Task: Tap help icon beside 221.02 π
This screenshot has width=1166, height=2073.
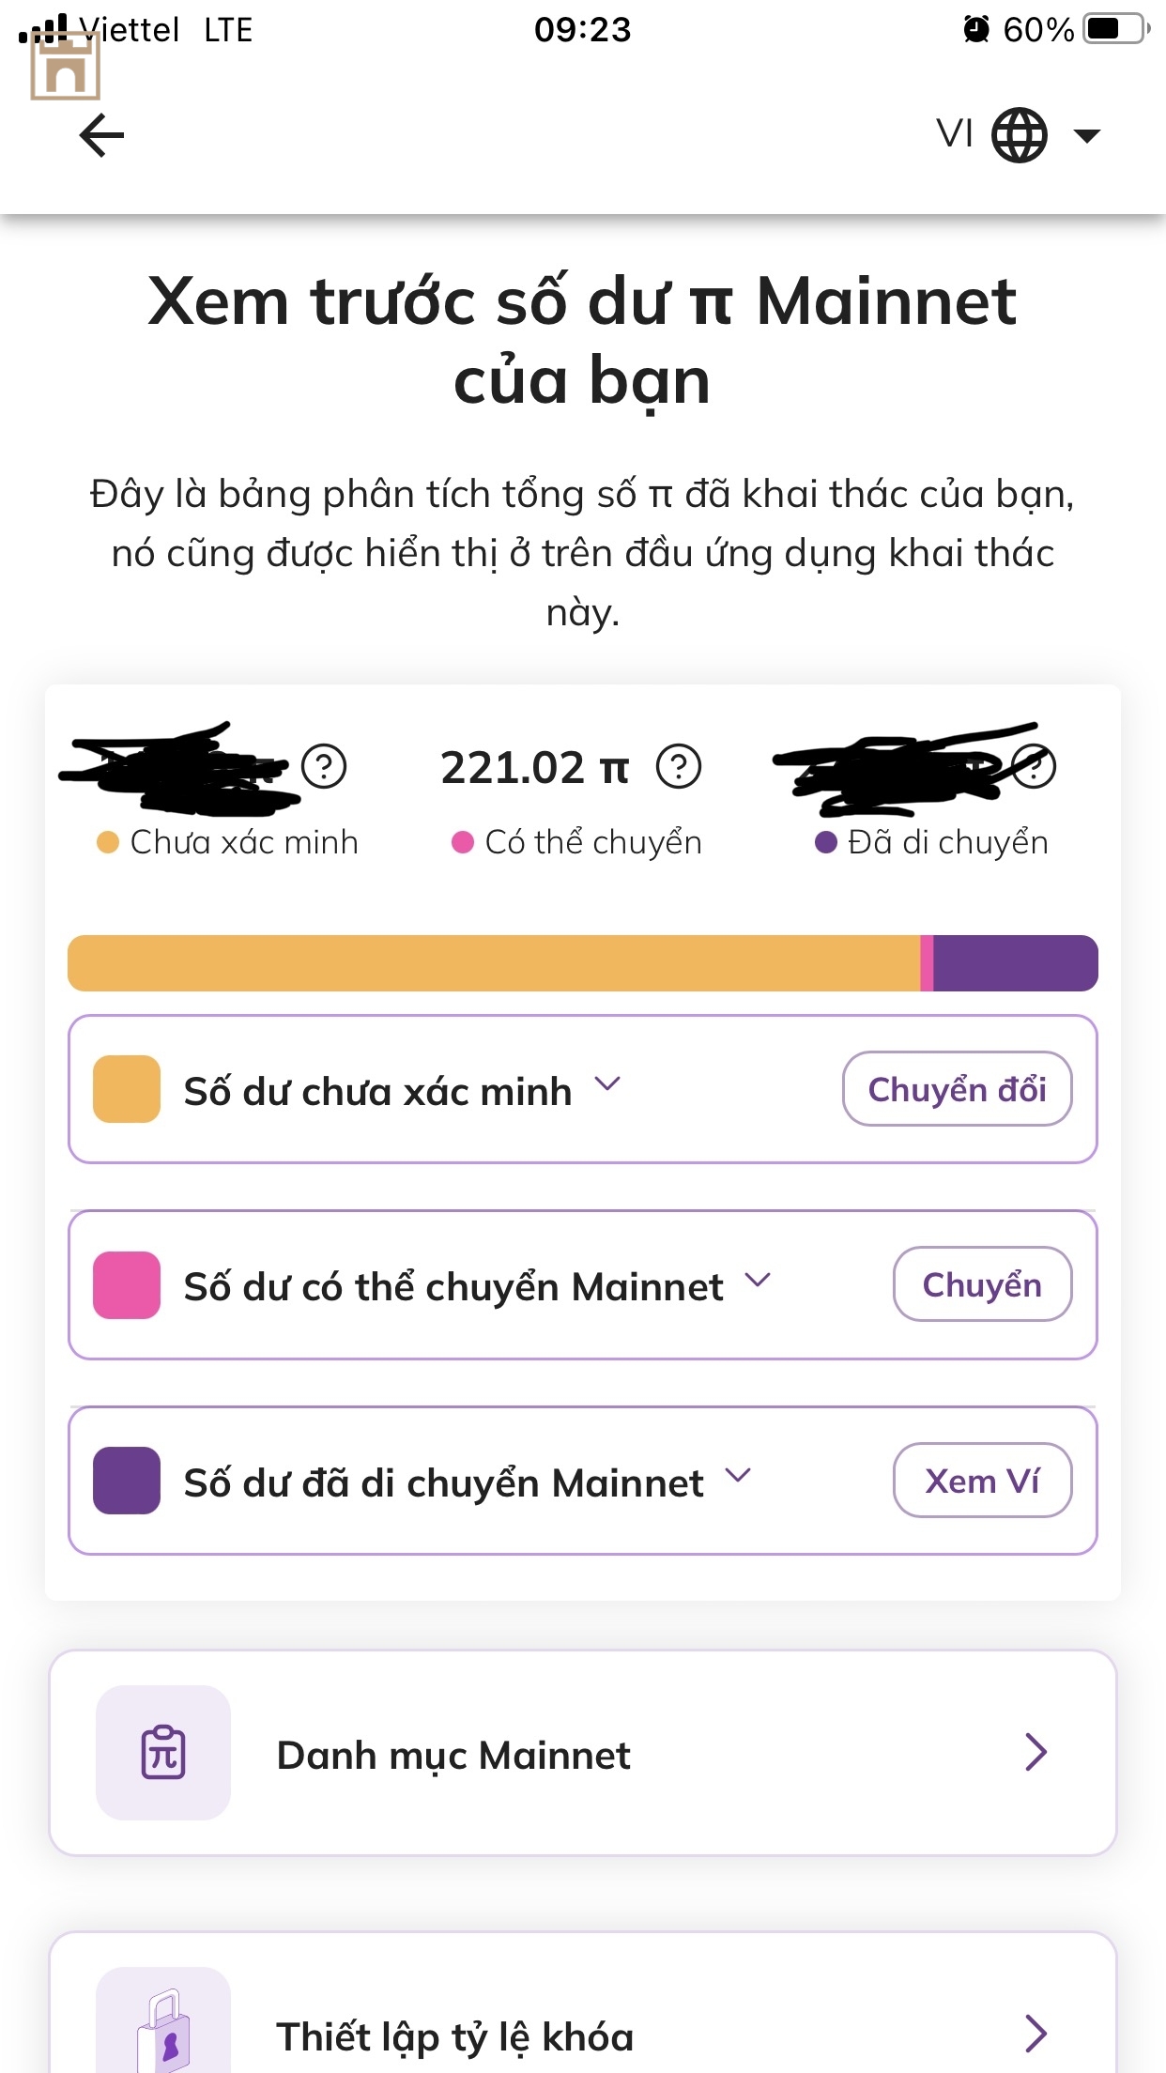Action: click(678, 767)
